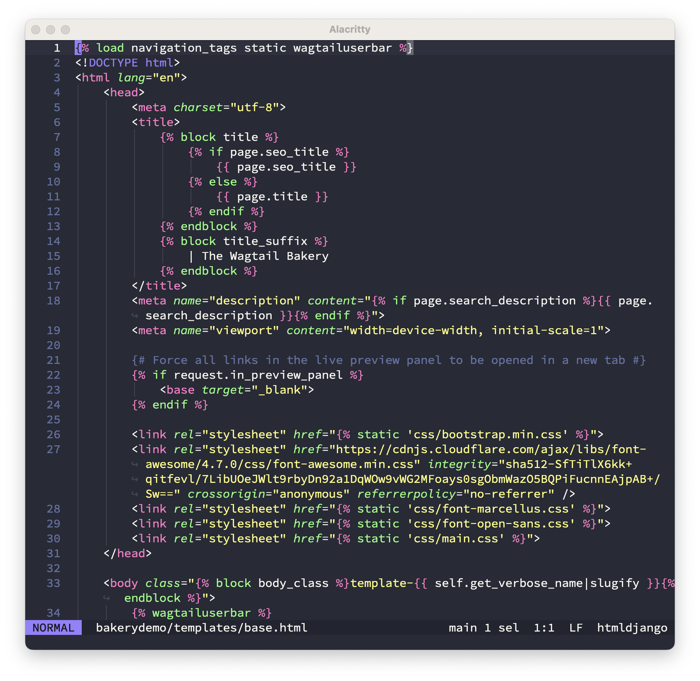The width and height of the screenshot is (700, 681).
Task: Click 'search_description' on wrapped line 18 continuation
Action: [x=209, y=316]
